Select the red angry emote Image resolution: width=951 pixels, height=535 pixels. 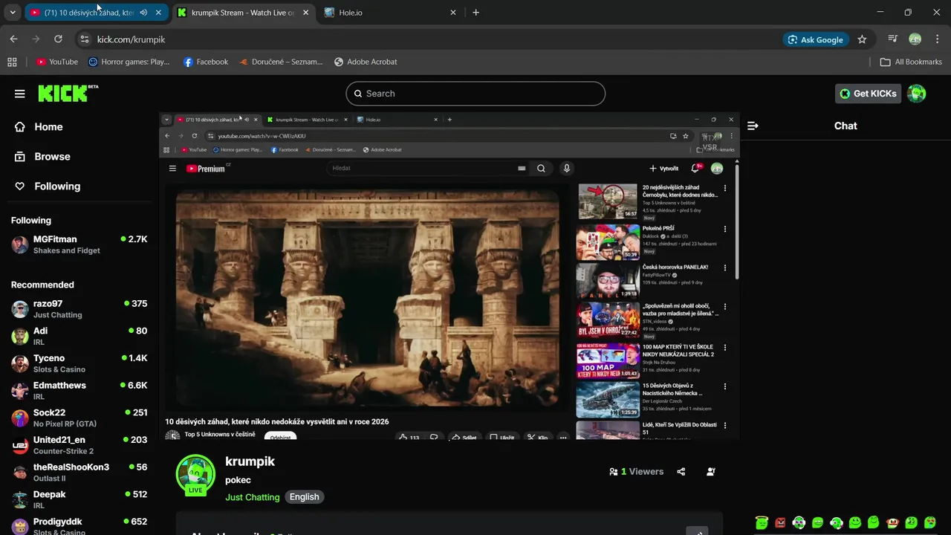click(780, 523)
